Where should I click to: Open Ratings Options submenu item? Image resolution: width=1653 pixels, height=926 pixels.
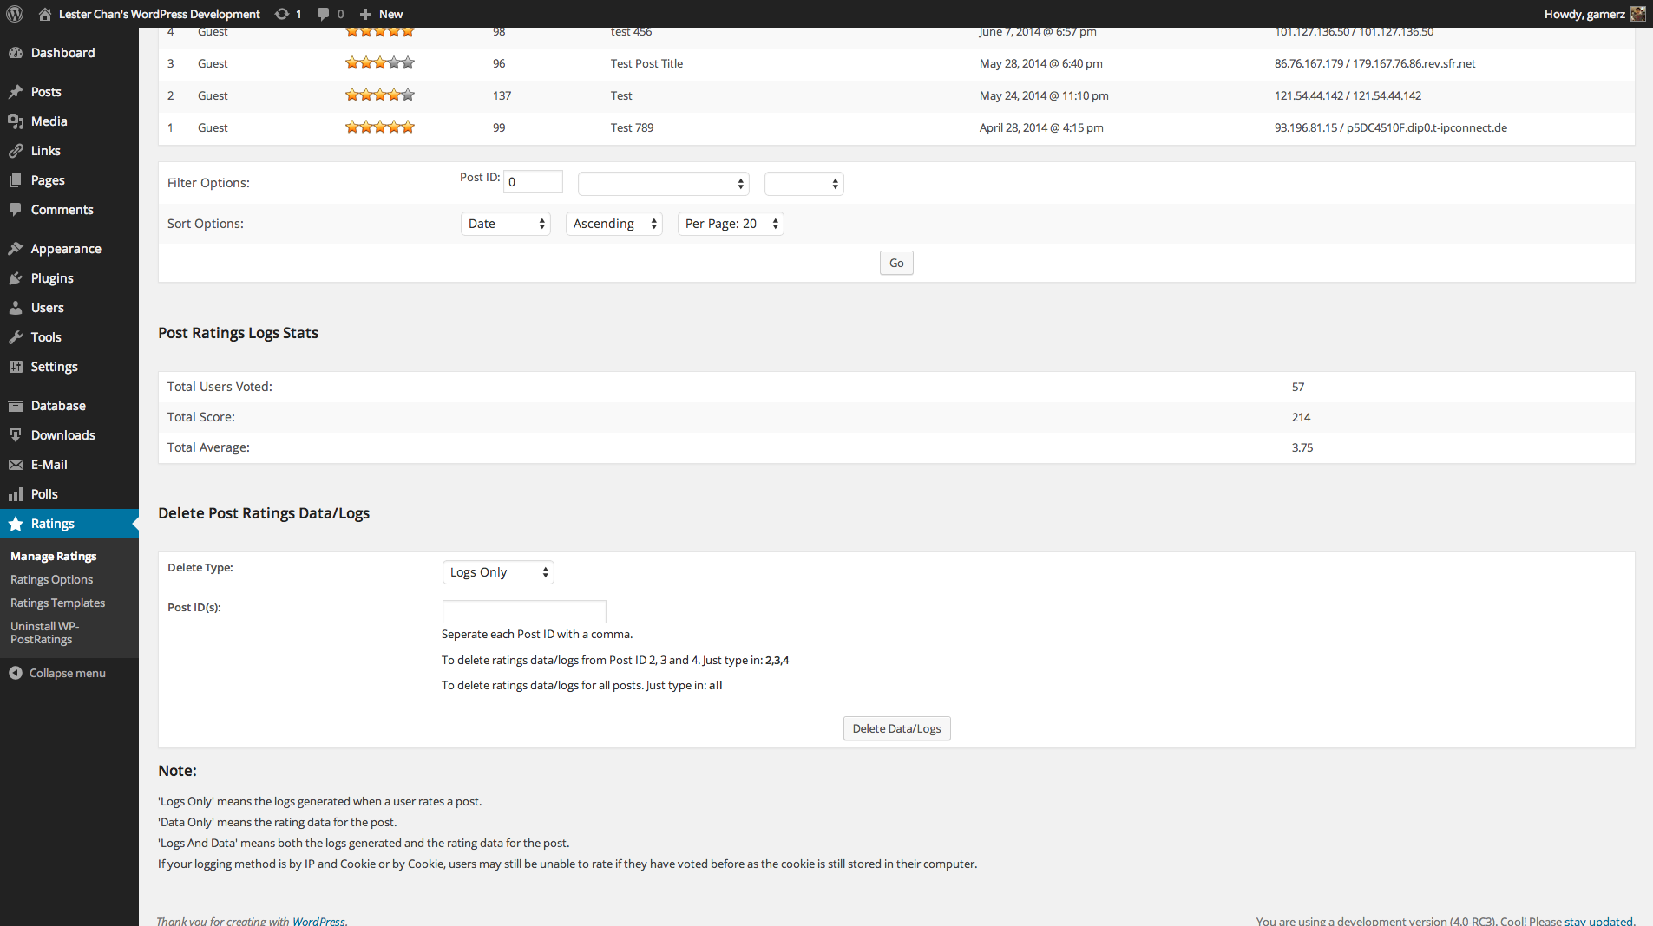[51, 579]
